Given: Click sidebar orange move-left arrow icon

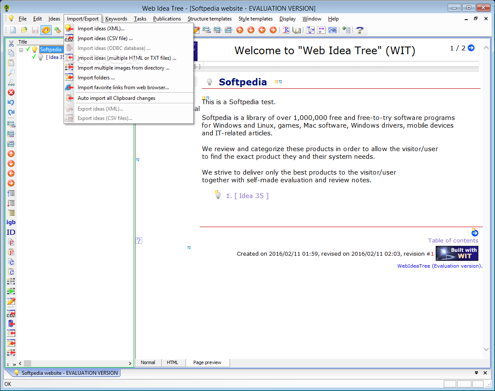Looking at the screenshot, I should pos(11,173).
